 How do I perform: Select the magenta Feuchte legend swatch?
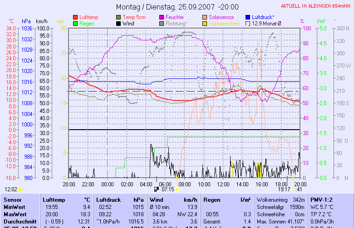click(162, 17)
